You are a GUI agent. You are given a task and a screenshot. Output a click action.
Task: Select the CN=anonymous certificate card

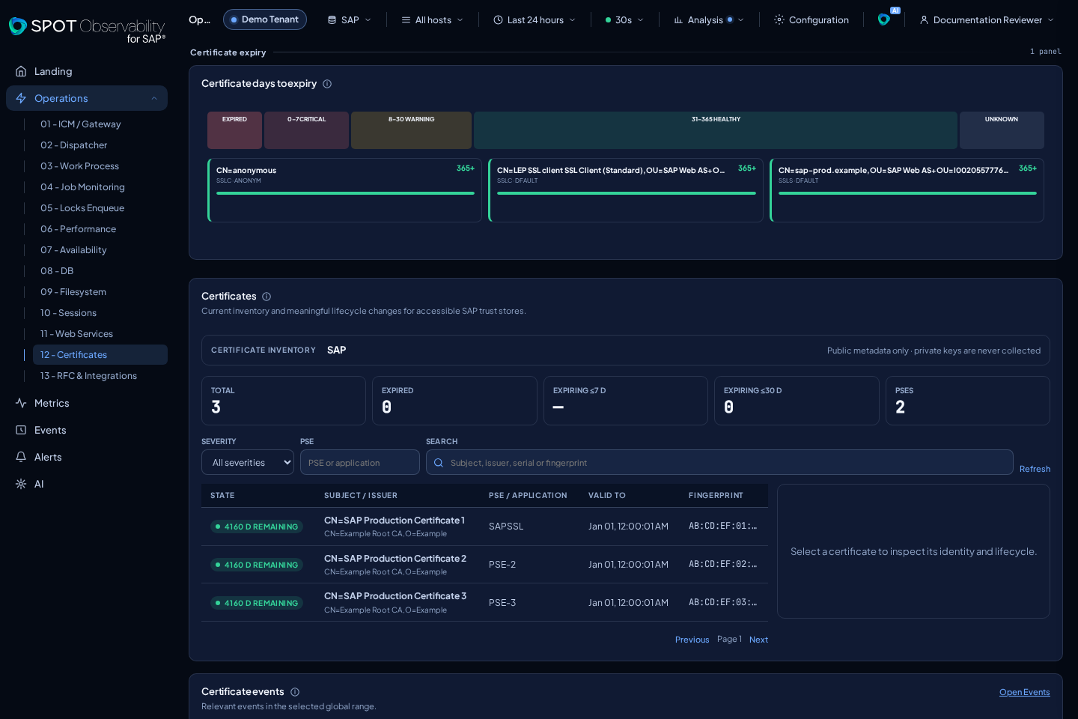344,190
